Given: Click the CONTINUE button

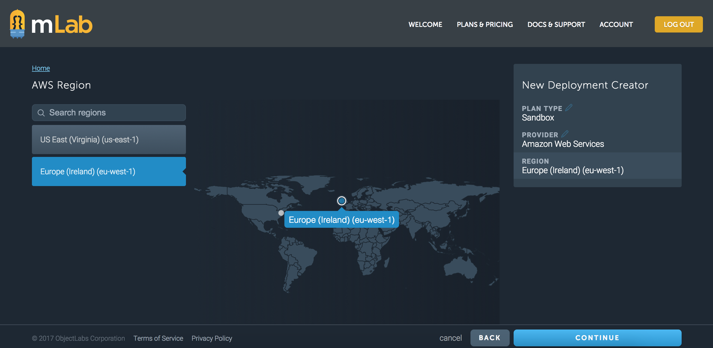Looking at the screenshot, I should click(x=598, y=338).
